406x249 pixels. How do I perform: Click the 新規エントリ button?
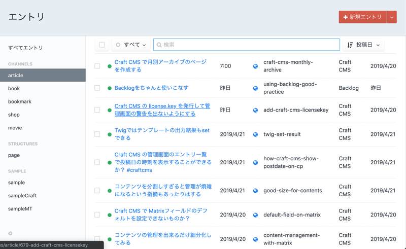(362, 17)
